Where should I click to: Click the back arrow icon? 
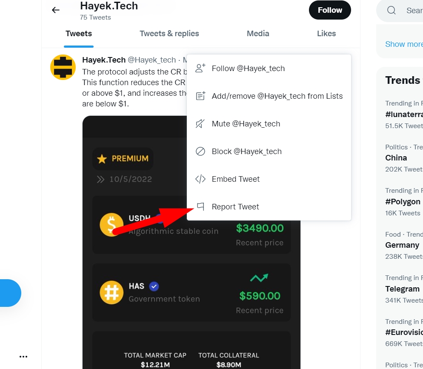tap(56, 10)
